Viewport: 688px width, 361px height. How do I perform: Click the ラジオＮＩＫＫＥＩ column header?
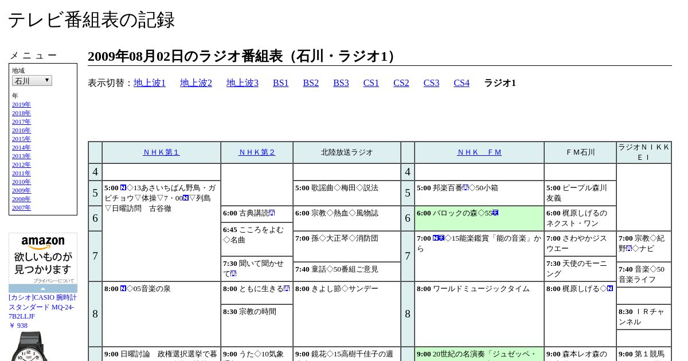(x=644, y=152)
